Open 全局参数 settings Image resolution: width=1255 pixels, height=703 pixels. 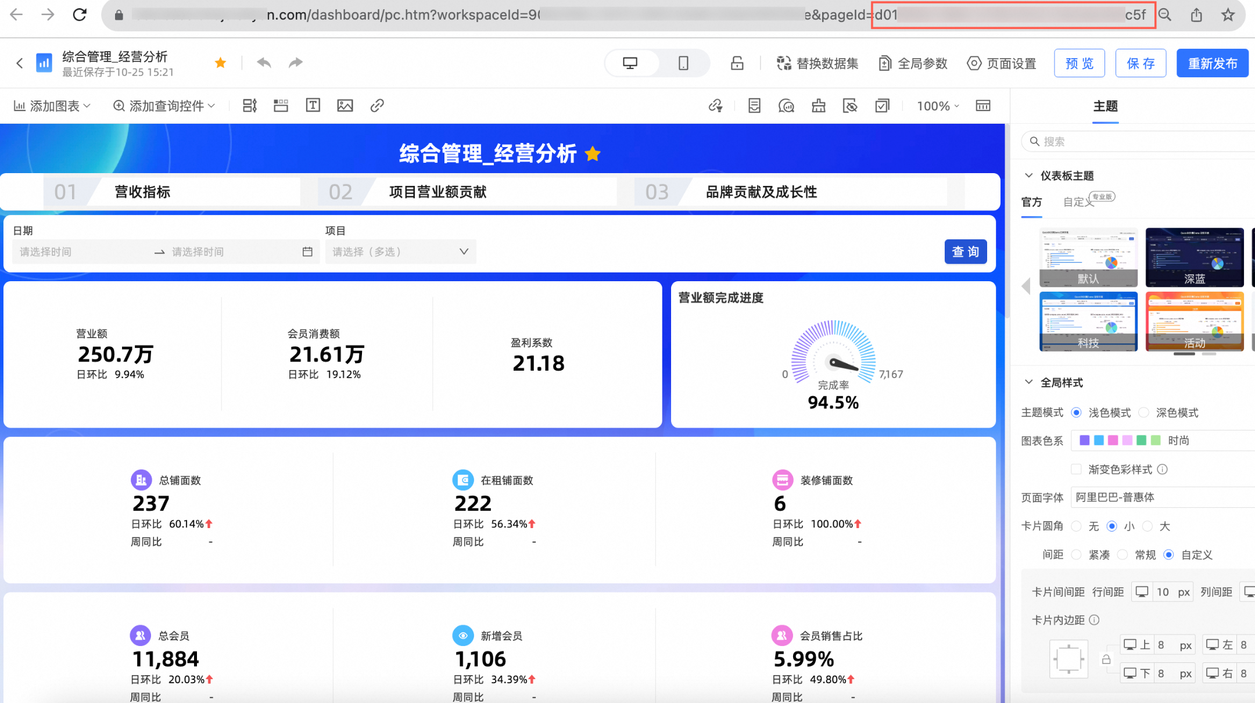tap(913, 63)
